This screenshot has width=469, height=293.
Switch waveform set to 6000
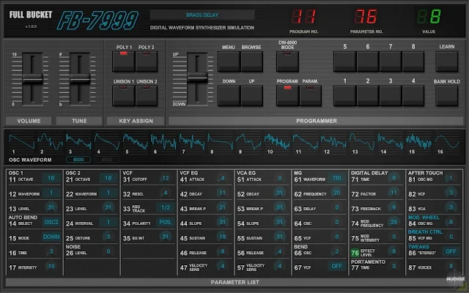[x=107, y=160]
